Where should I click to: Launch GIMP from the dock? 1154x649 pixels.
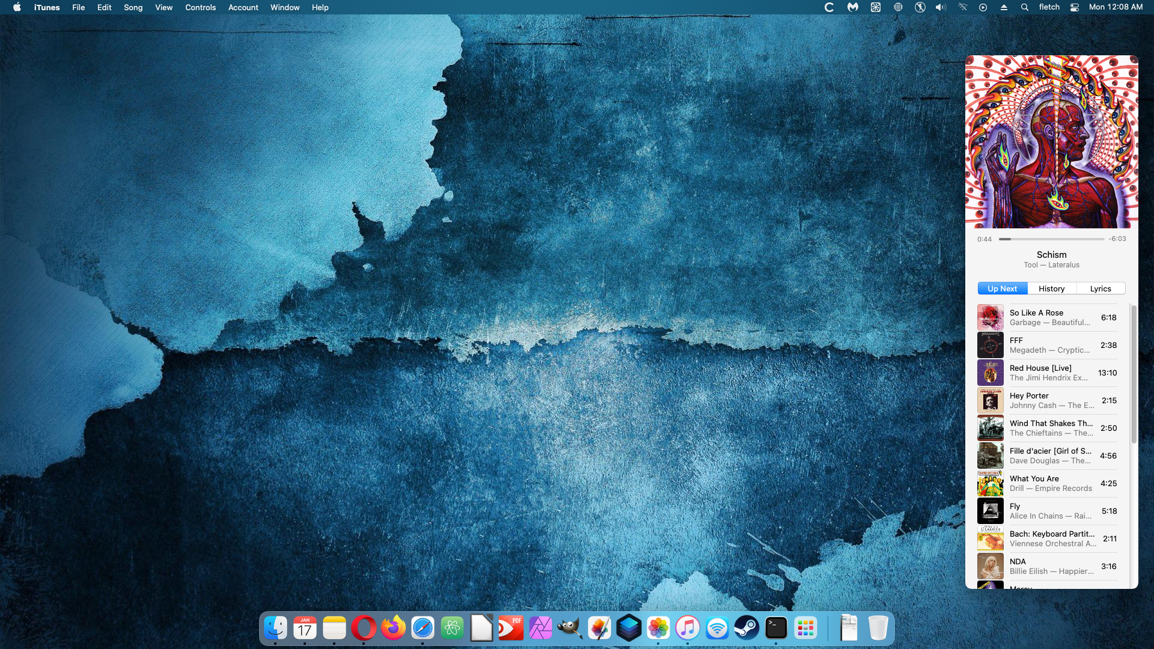[x=570, y=629]
